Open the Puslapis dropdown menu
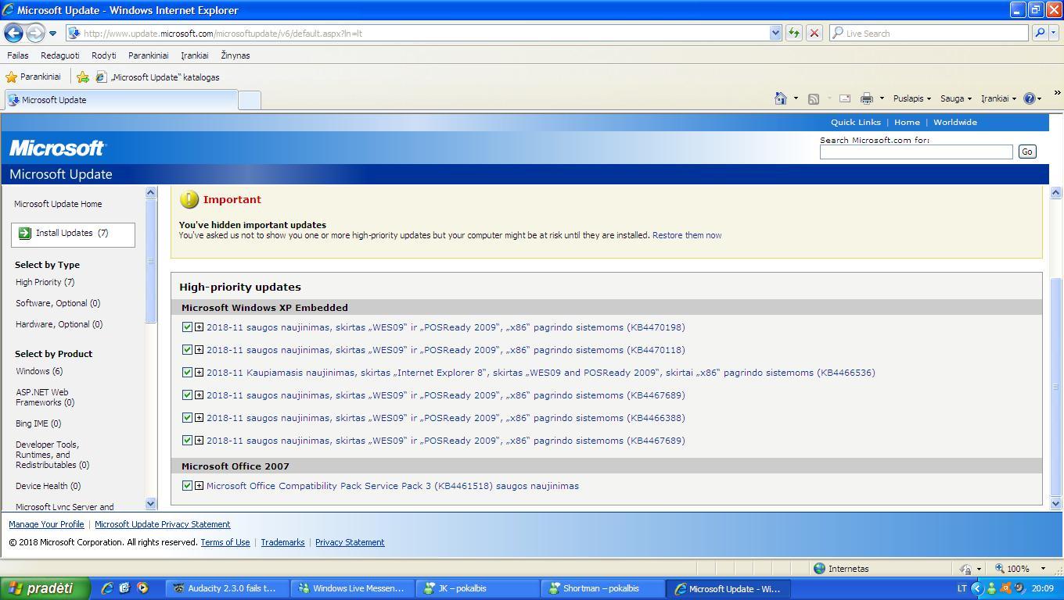The width and height of the screenshot is (1064, 600). [x=911, y=98]
